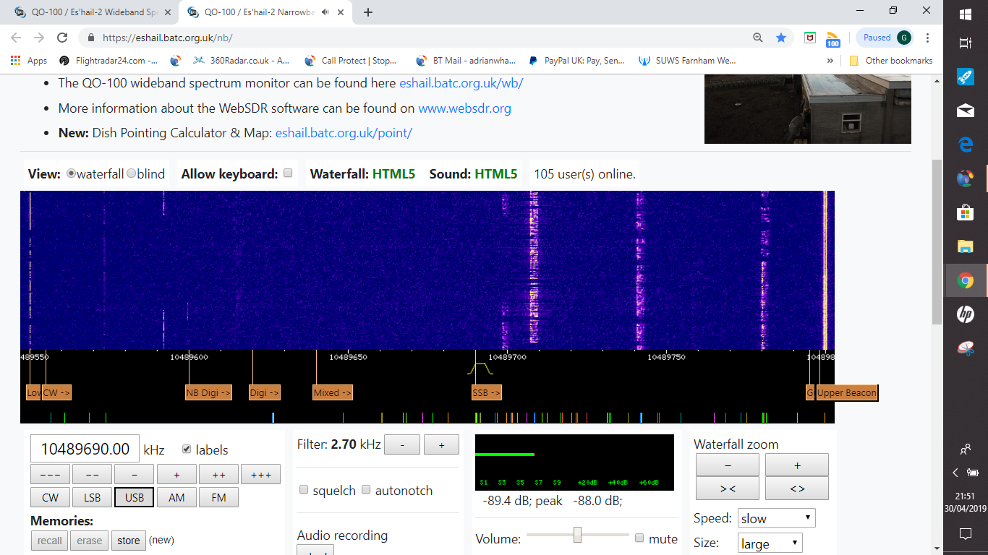Go back to the previous page
The height and width of the screenshot is (555, 988).
click(16, 38)
